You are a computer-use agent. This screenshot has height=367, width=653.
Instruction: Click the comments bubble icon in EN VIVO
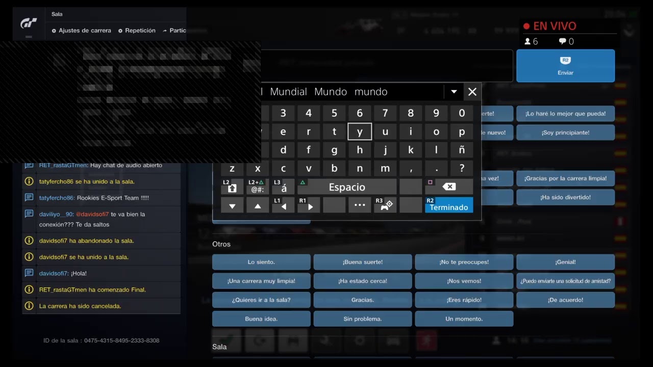562,41
